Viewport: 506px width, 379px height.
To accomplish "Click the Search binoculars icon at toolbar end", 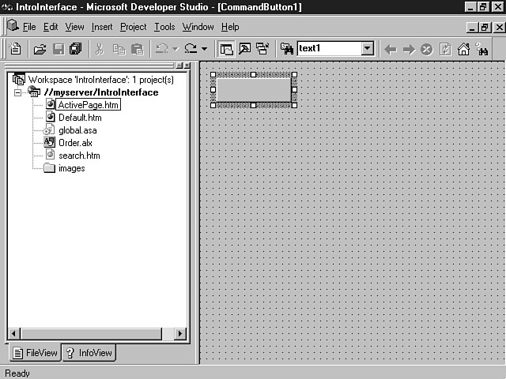I will pyautogui.click(x=483, y=49).
